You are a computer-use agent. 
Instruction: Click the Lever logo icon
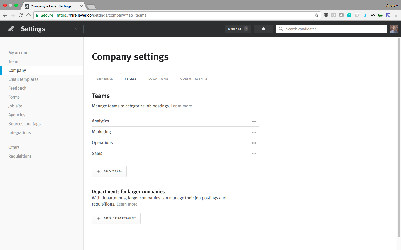(x=11, y=29)
